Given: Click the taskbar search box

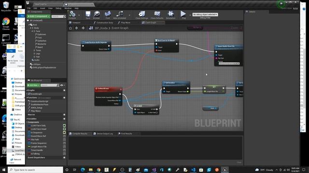Looking at the screenshot, I should pos(35,170).
